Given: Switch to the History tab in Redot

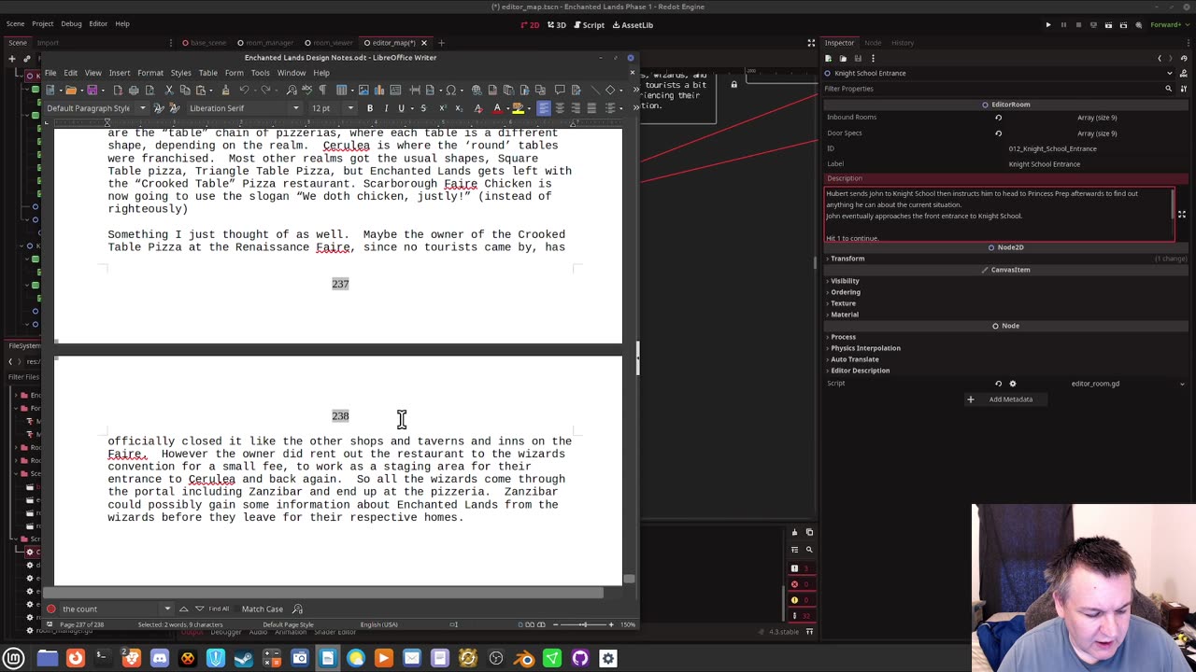Looking at the screenshot, I should click(x=903, y=43).
